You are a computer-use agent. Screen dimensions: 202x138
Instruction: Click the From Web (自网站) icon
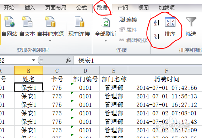[9, 22]
